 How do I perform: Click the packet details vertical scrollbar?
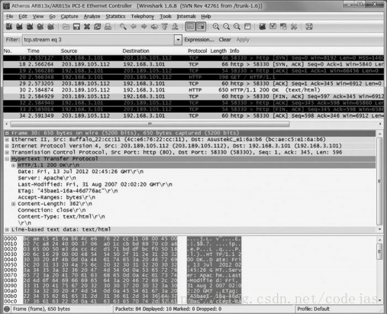tap(379, 181)
